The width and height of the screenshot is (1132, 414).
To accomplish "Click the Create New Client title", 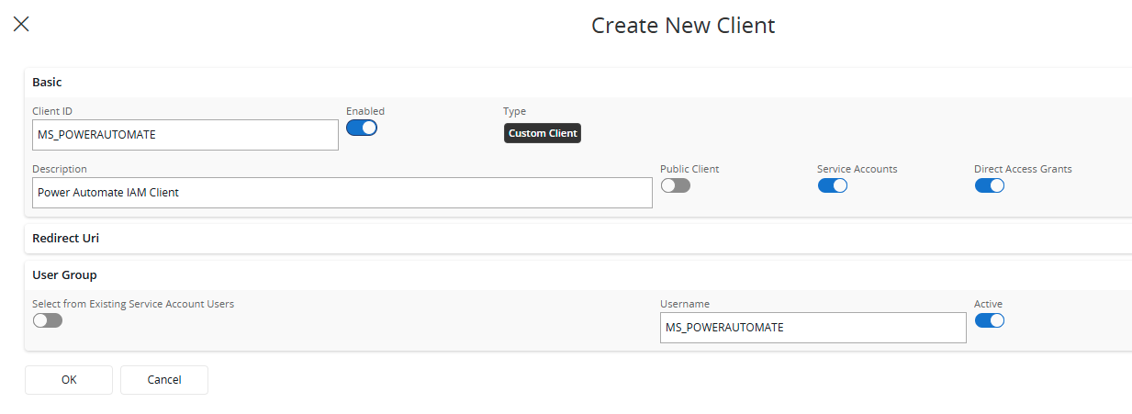I will click(x=683, y=25).
